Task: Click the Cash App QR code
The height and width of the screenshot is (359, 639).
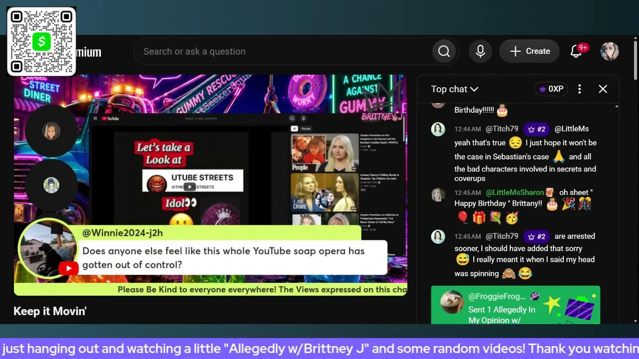Action: coord(41,41)
